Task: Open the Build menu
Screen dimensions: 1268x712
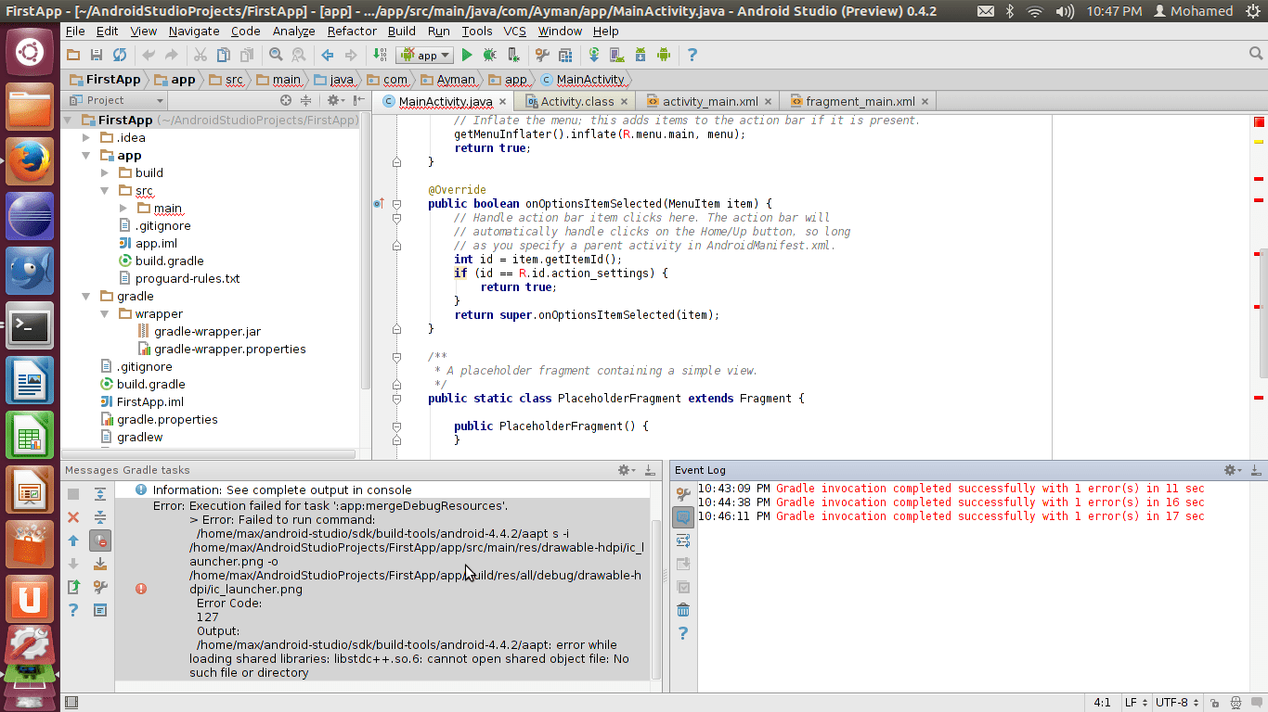Action: [401, 31]
